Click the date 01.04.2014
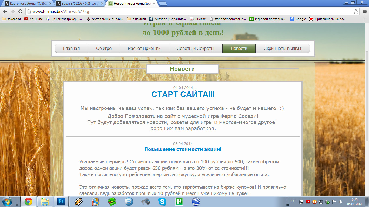The width and height of the screenshot is (369, 207). pyautogui.click(x=183, y=88)
